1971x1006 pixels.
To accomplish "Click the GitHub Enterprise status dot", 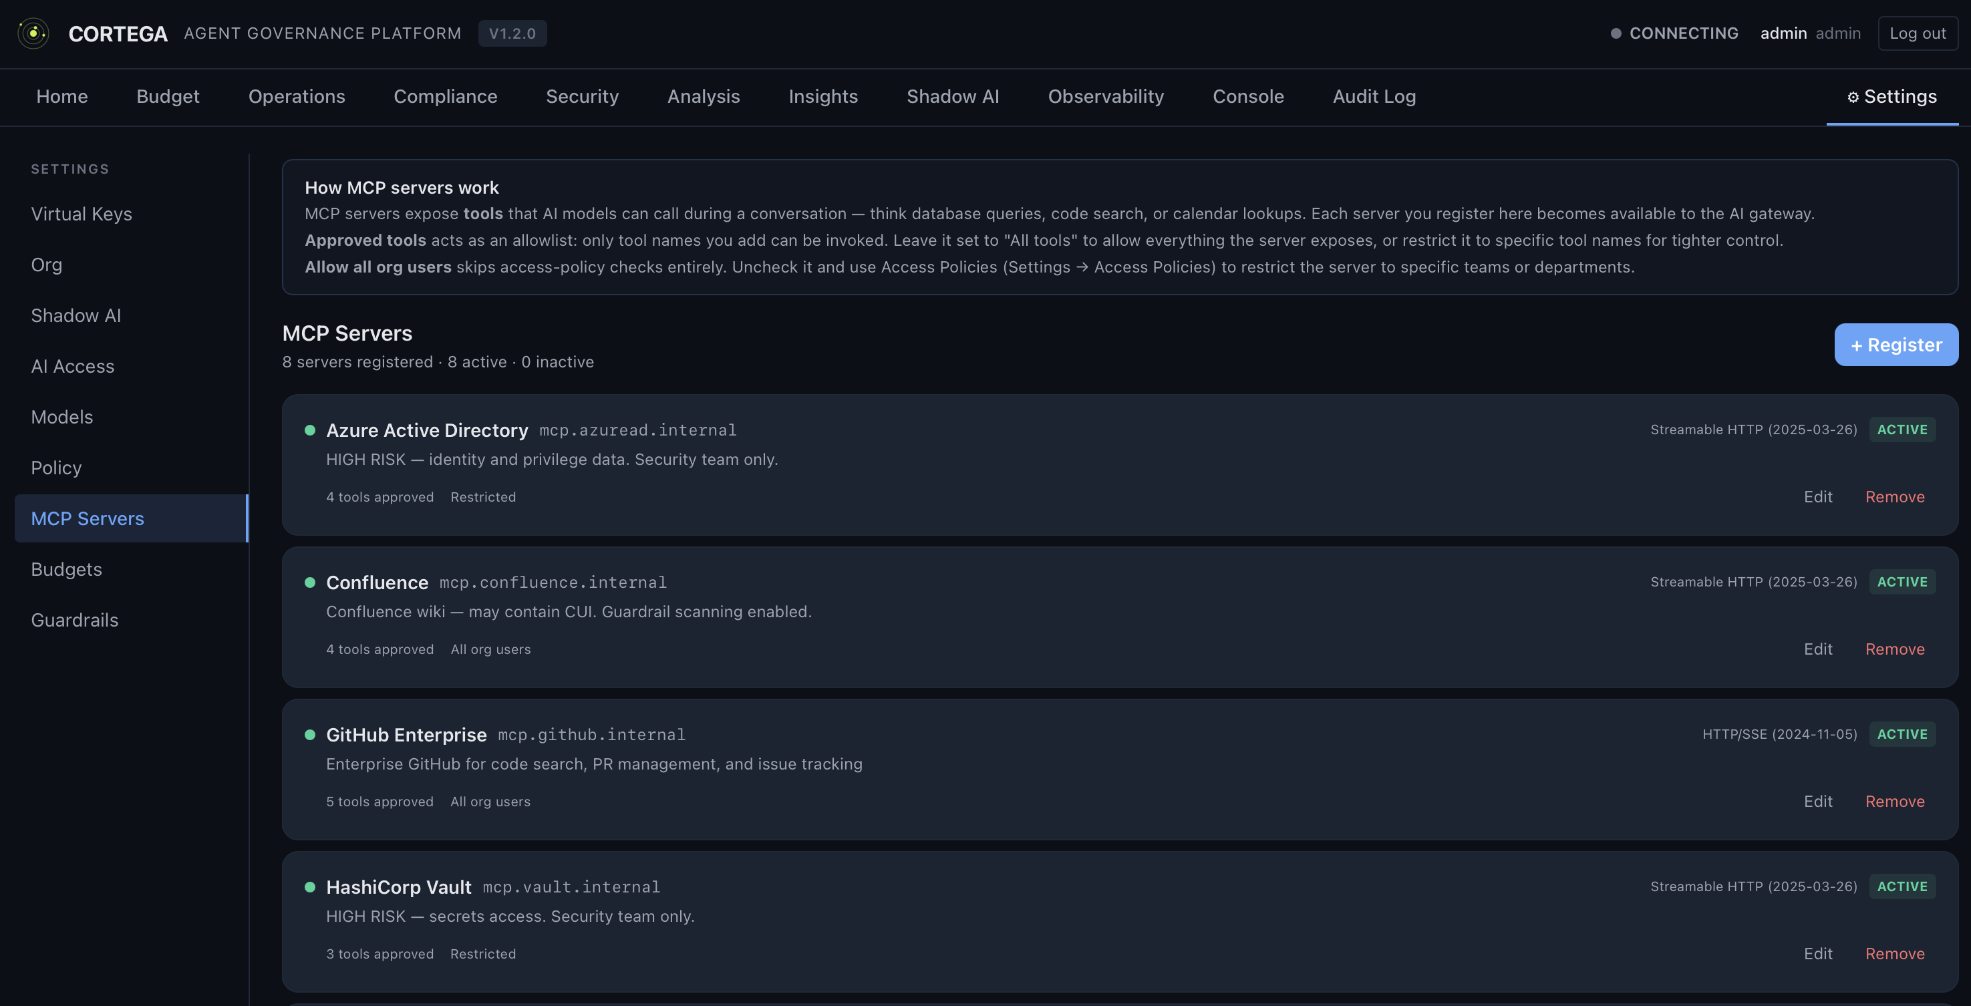I will tap(310, 734).
